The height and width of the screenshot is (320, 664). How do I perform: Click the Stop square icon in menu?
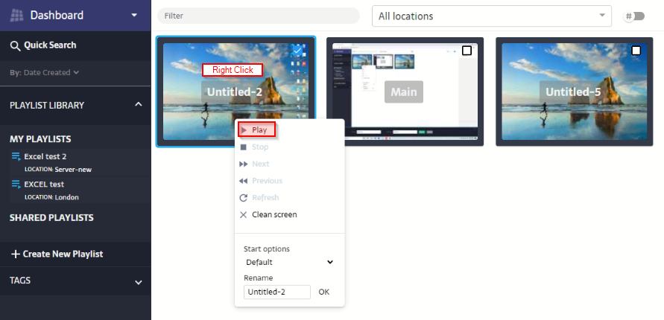point(243,147)
